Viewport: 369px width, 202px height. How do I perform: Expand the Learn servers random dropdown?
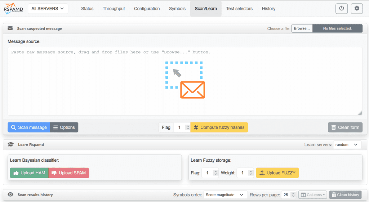point(347,144)
